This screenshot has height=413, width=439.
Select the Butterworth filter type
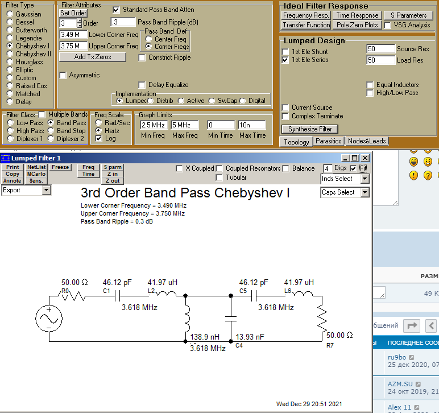click(x=11, y=30)
